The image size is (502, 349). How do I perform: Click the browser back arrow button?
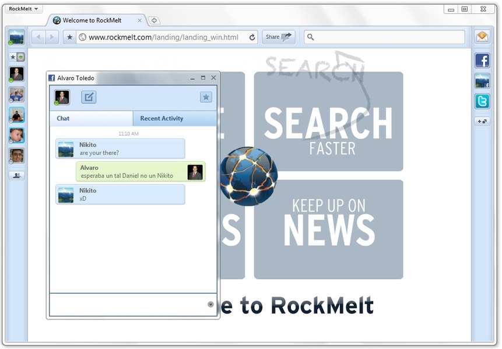(38, 37)
